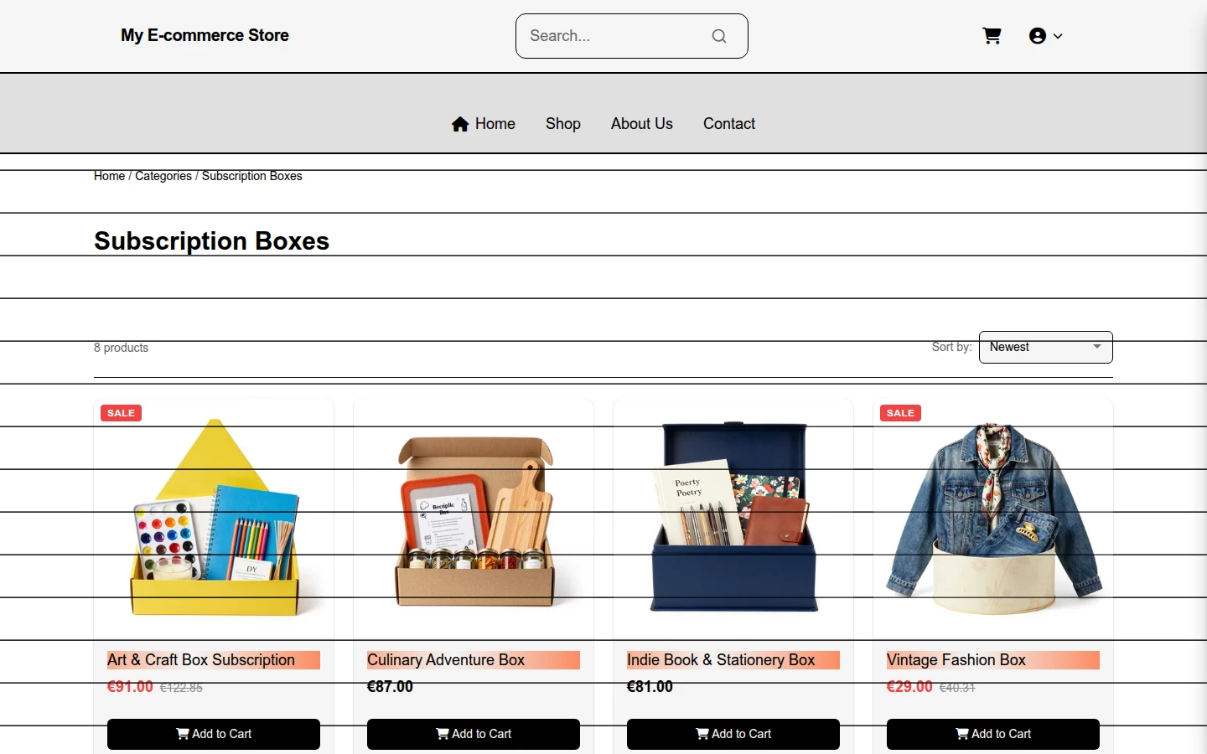Click the Categories breadcrumb link
This screenshot has width=1207, height=754.
pos(163,176)
